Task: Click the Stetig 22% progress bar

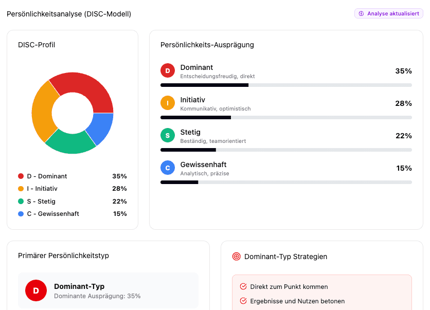Action: pyautogui.click(x=286, y=150)
